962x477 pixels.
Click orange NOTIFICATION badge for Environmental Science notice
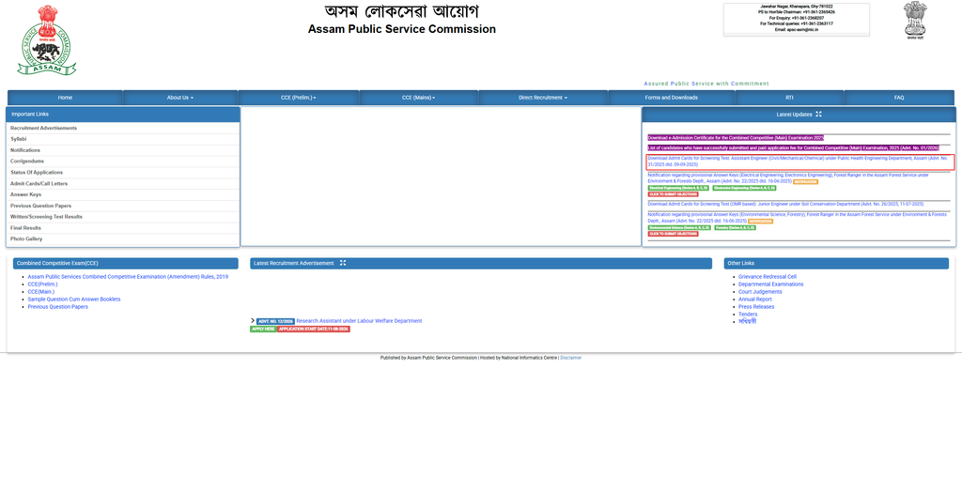760,222
